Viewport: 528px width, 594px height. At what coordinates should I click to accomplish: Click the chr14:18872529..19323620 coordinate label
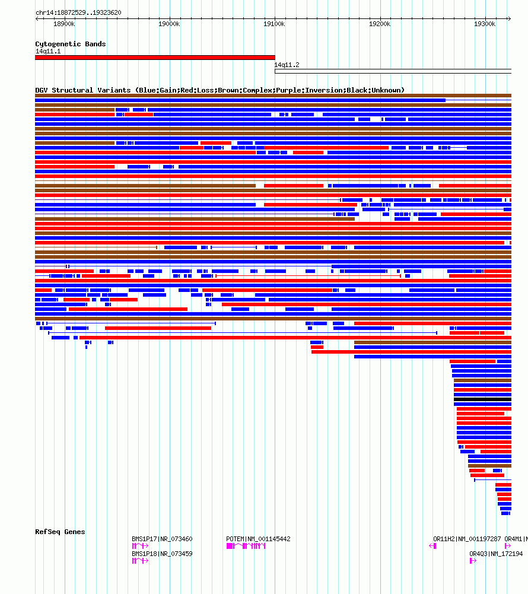tap(78, 12)
